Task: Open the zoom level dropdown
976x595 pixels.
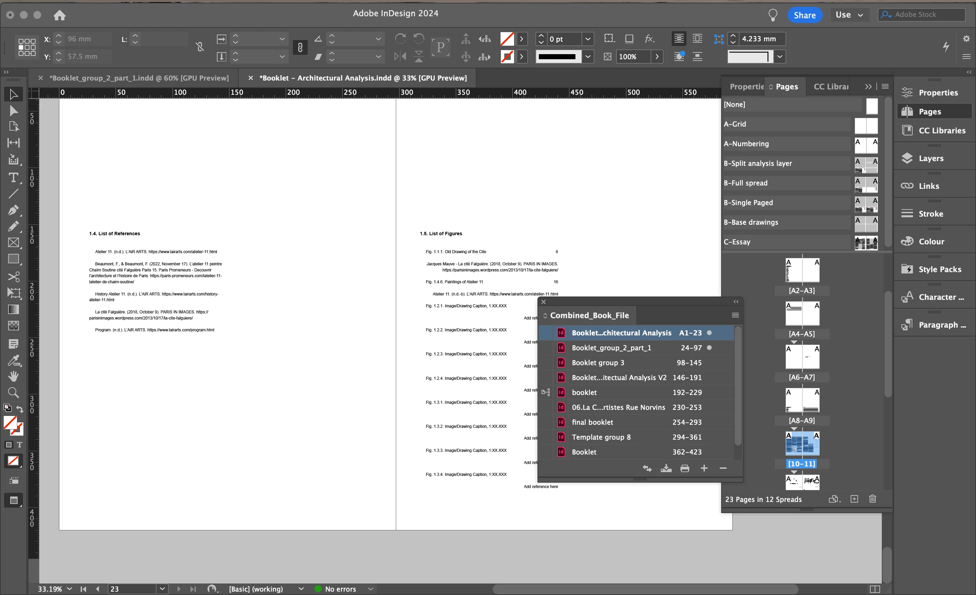Action: [70, 589]
